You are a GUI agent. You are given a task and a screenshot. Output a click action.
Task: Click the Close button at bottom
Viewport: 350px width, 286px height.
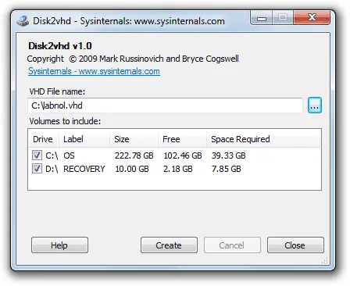(295, 245)
